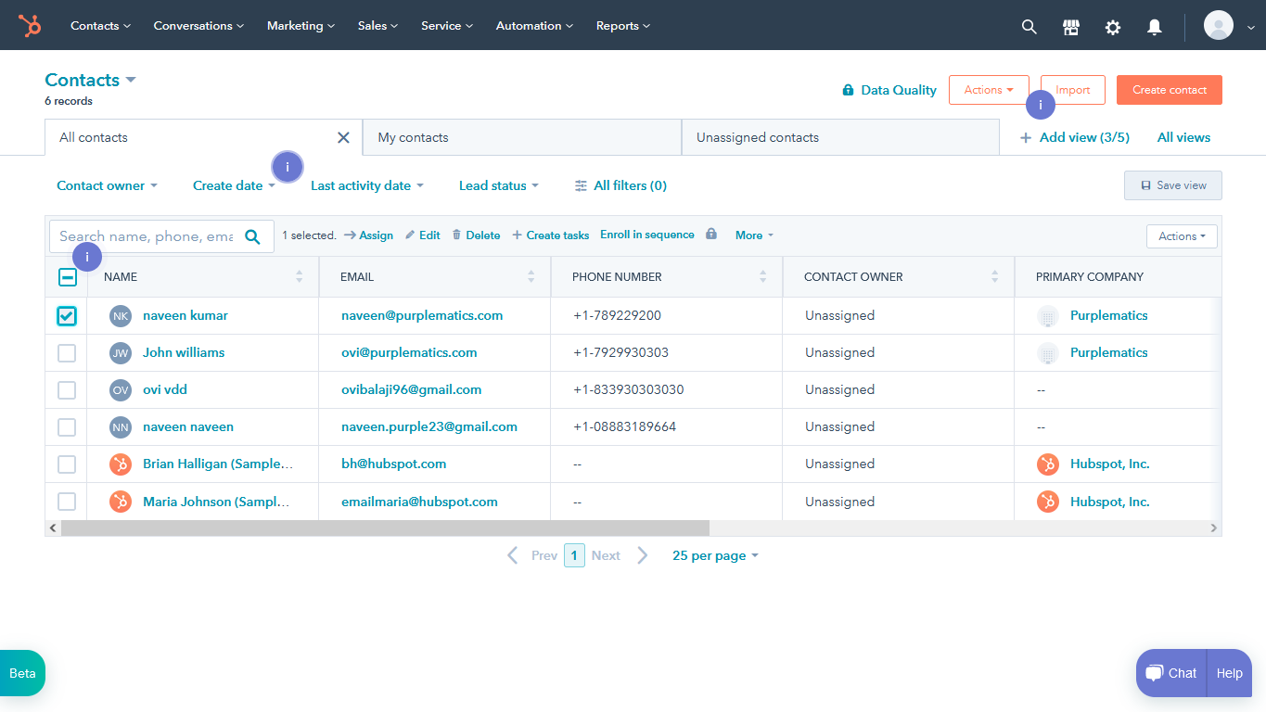
Task: Click the lock icon beside Enroll in sequence
Action: [x=710, y=235]
